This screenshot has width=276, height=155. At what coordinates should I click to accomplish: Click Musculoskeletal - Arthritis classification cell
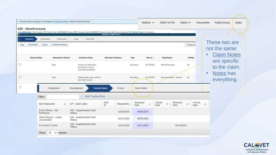171,77
